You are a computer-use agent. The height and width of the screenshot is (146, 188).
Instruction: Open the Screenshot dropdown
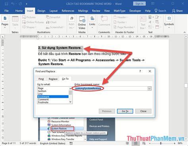55,27
